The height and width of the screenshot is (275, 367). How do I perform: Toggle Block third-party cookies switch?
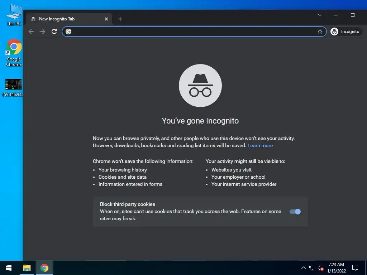[x=295, y=212]
